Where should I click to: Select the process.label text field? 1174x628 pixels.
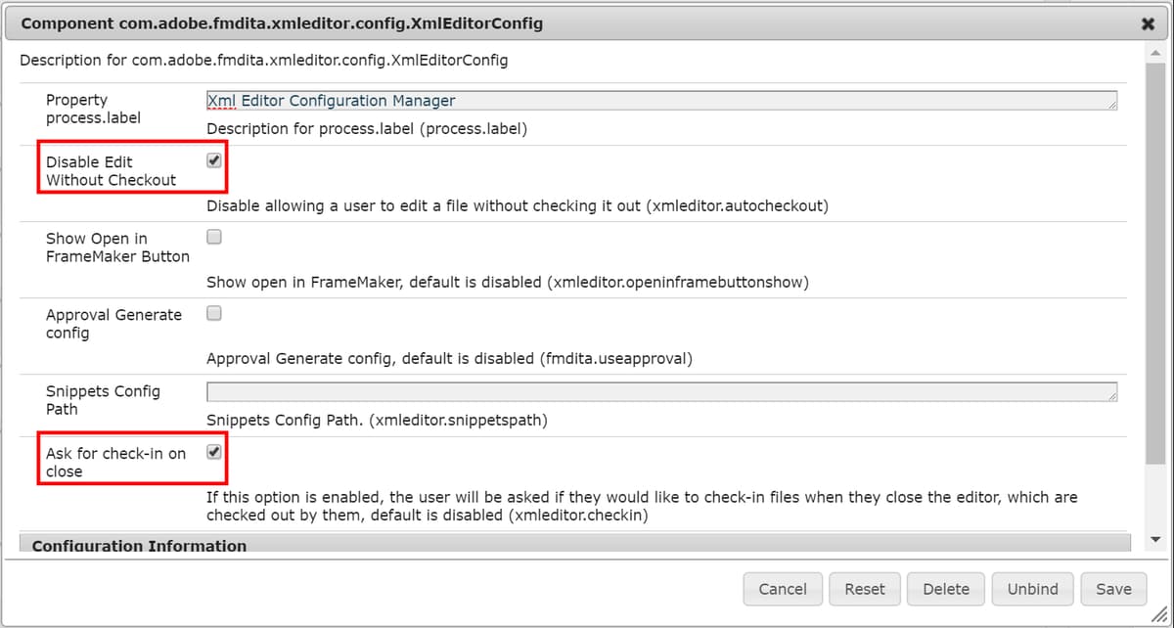(x=660, y=100)
